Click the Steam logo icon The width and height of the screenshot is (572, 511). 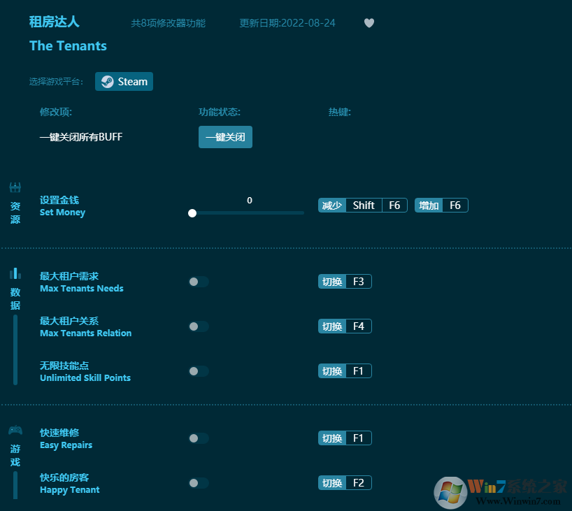[107, 81]
